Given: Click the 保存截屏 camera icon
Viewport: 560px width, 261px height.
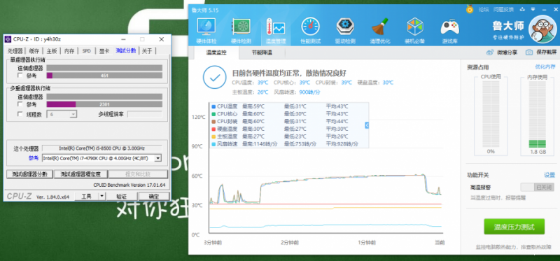Looking at the screenshot, I should tap(529, 52).
